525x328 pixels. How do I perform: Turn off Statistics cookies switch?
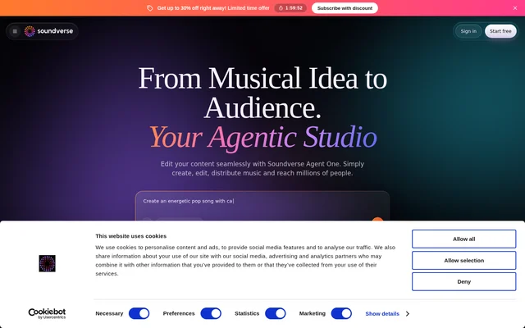click(276, 313)
